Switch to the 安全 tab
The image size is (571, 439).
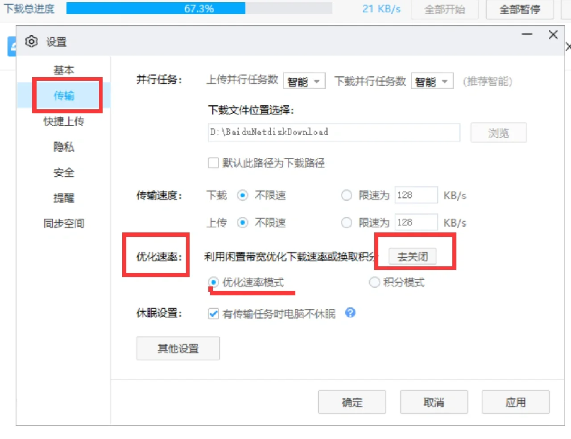[64, 173]
